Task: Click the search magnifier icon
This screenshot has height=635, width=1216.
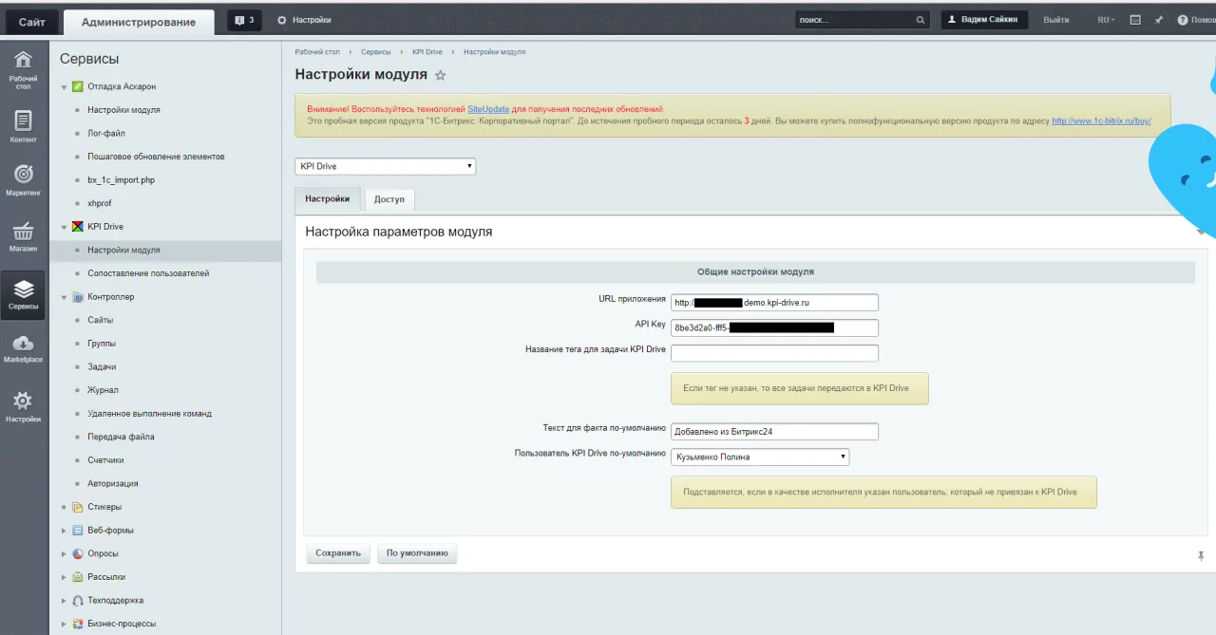Action: tap(920, 20)
